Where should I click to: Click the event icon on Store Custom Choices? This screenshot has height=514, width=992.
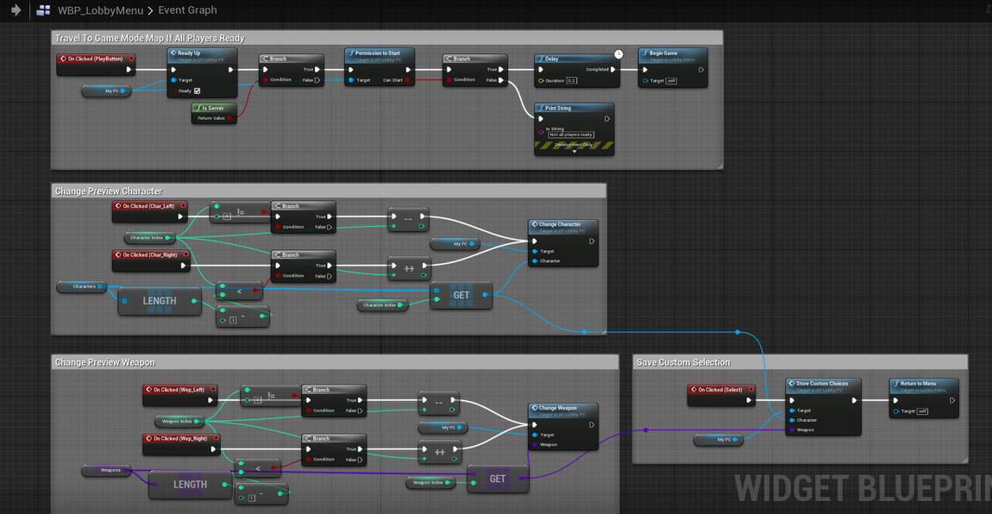pyautogui.click(x=791, y=384)
